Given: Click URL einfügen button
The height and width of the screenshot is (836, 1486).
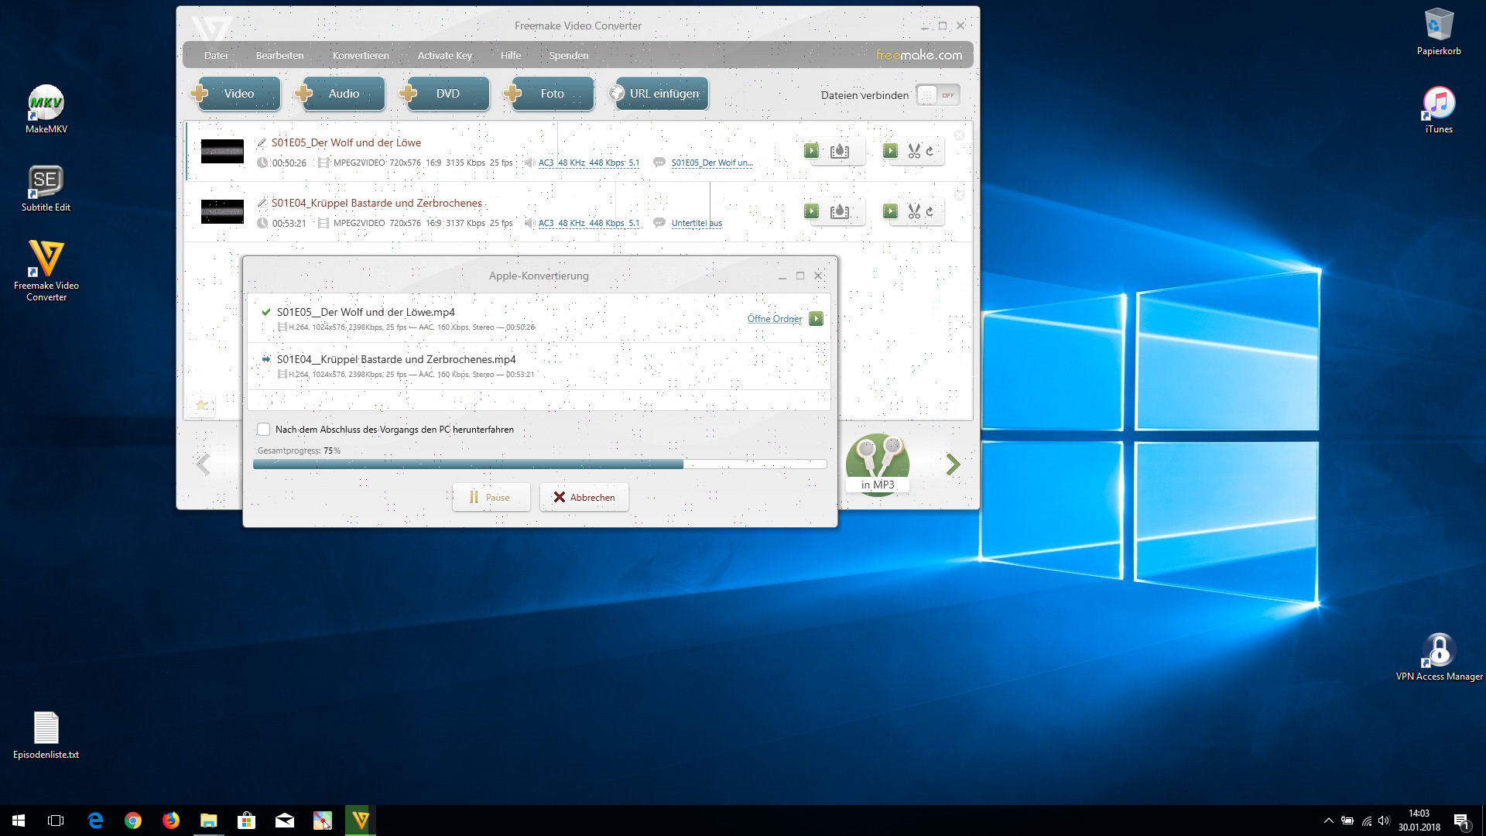Looking at the screenshot, I should point(659,94).
